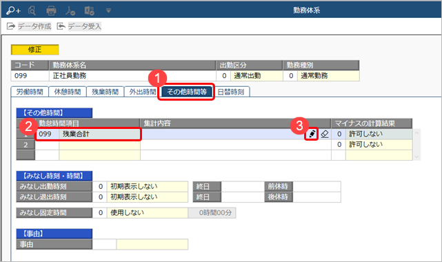Click 終日 field for みなし退出時刻
Viewport: 442px width, 262px height.
coord(243,197)
